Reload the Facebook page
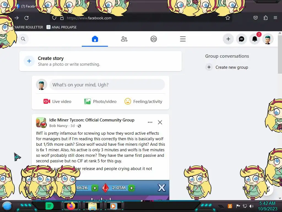 point(26,18)
